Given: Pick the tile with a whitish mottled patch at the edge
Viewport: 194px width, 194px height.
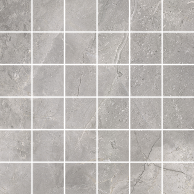Looking at the screenshot, I should point(15,80).
